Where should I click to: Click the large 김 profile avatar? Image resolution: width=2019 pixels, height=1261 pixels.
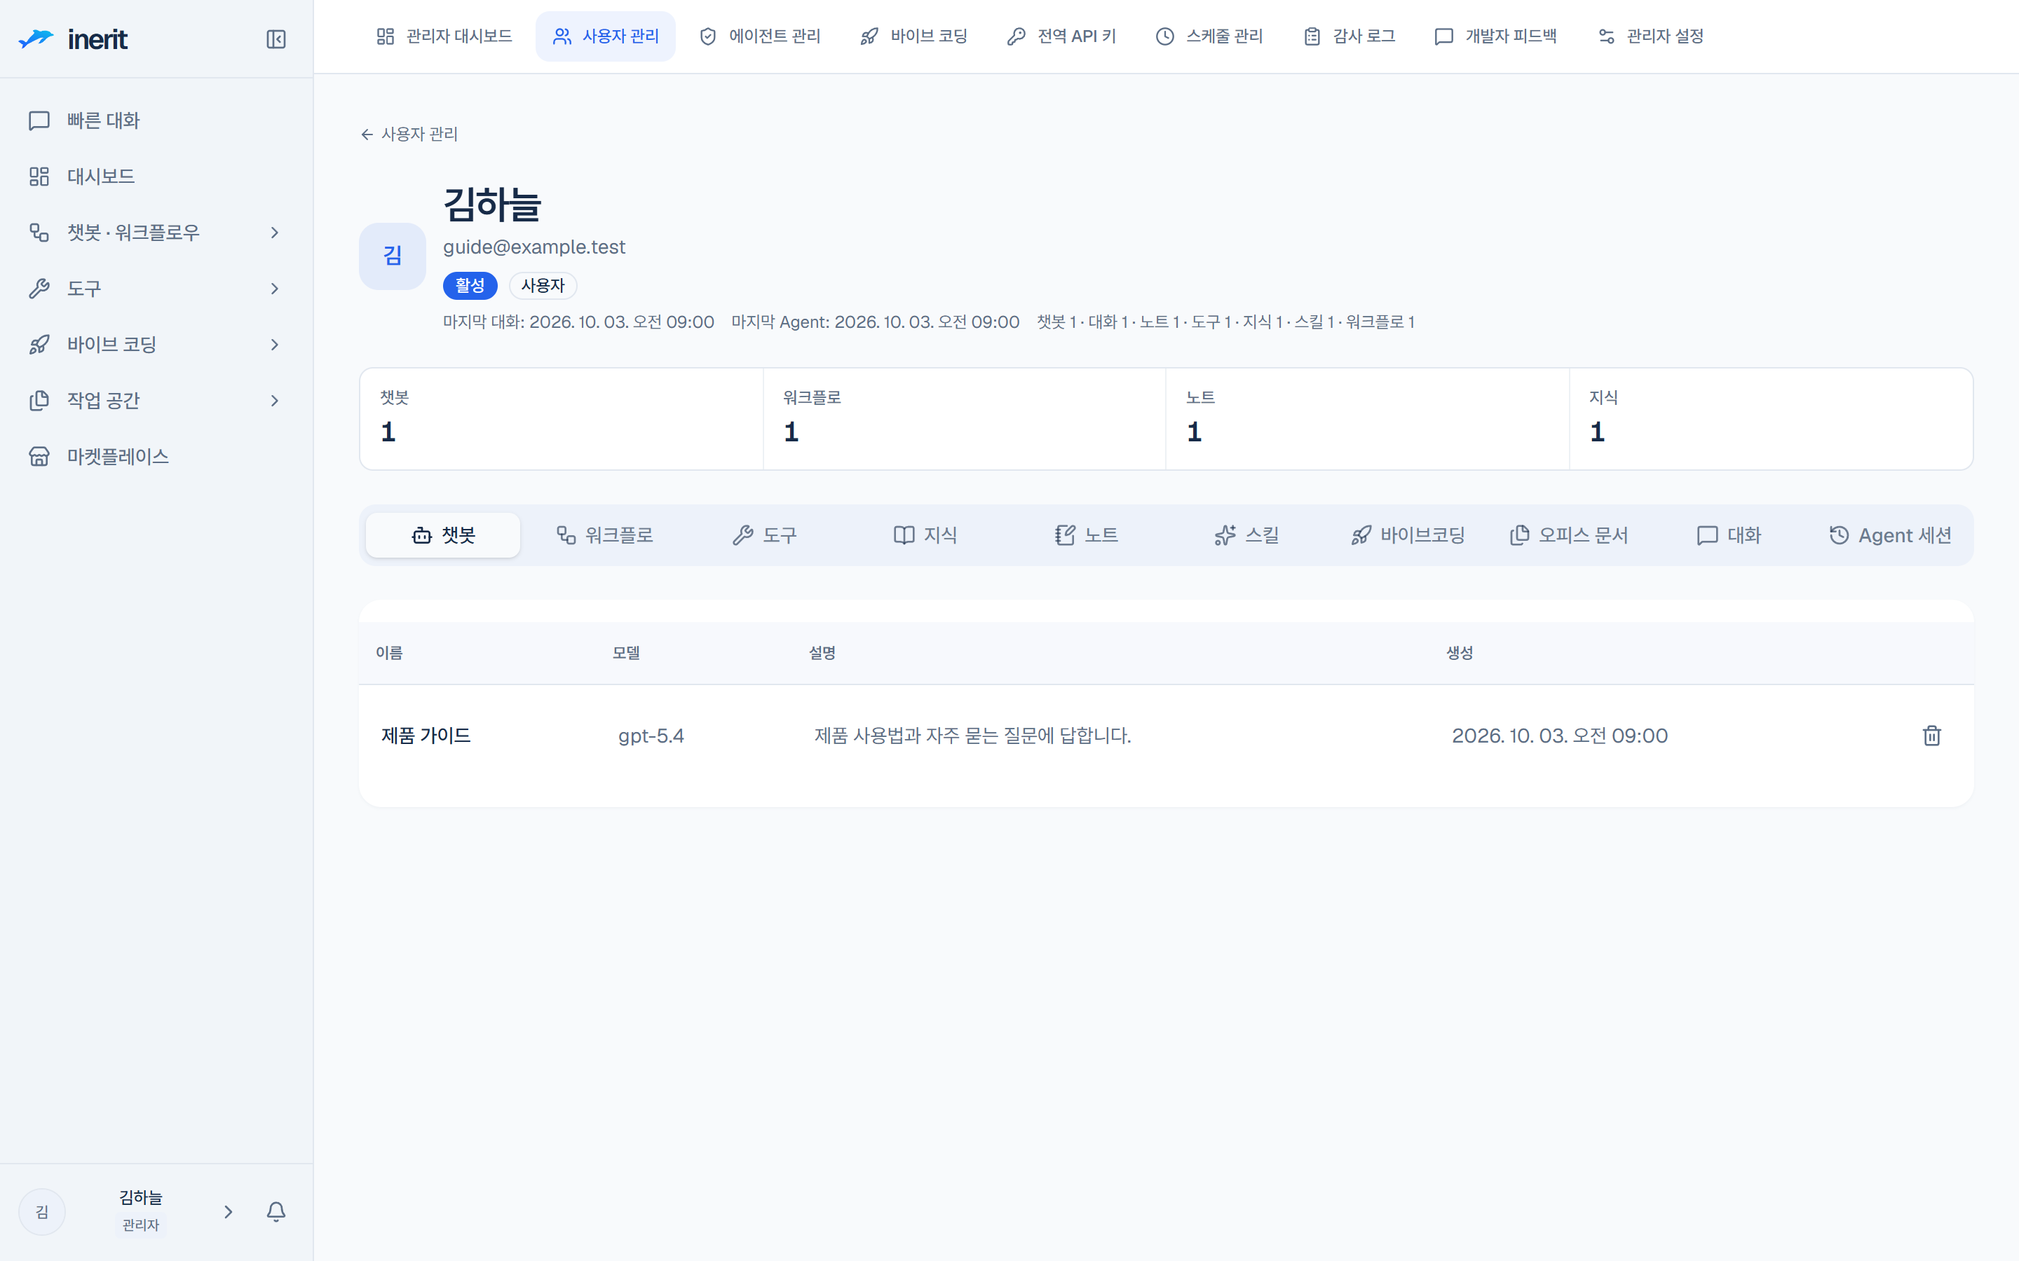(392, 256)
